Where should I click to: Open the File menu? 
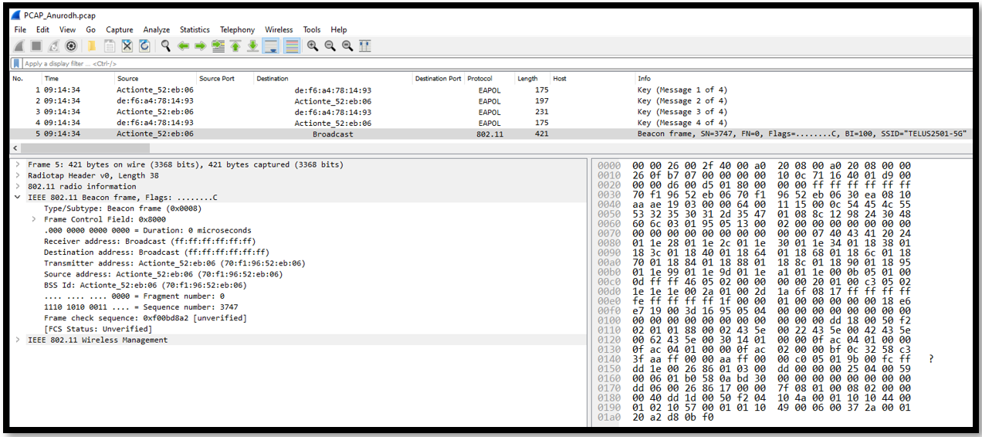[x=20, y=29]
